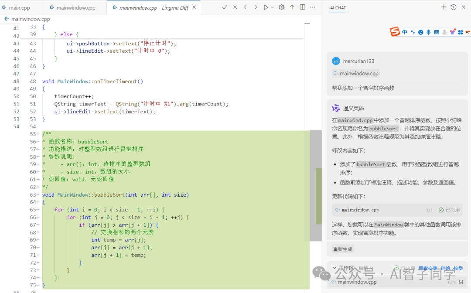Open AI chat history clock icon
This screenshot has height=293, width=471.
tap(454, 7)
